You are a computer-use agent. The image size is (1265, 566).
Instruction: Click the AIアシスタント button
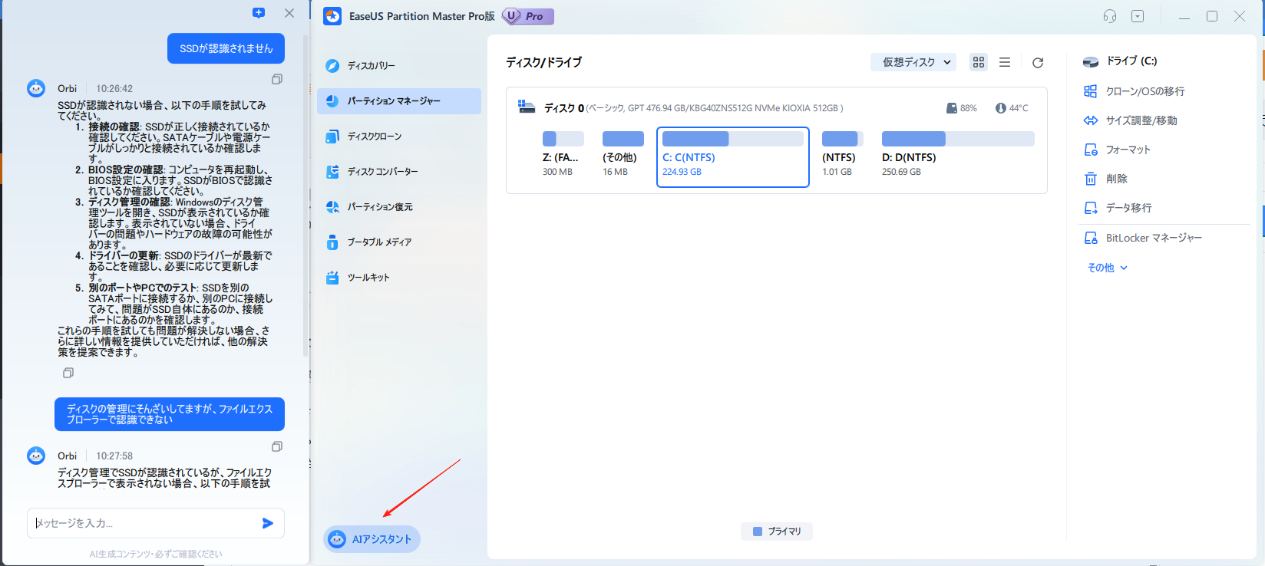point(372,539)
